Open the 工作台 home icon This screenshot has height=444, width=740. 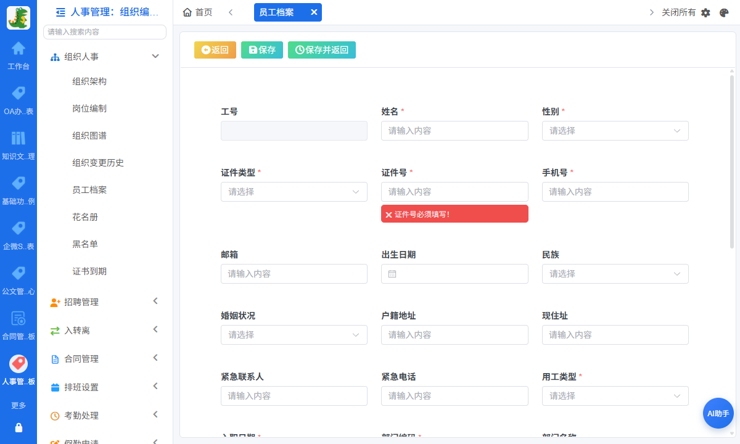click(x=18, y=48)
